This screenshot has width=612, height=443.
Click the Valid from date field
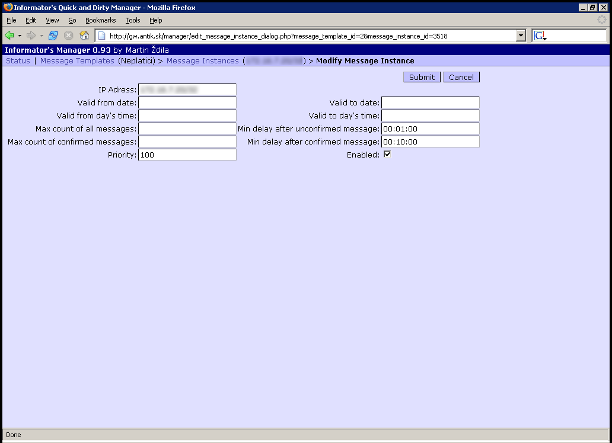[x=187, y=103]
